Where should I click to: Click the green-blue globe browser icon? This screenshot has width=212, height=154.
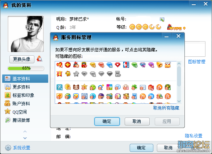tap(68, 96)
